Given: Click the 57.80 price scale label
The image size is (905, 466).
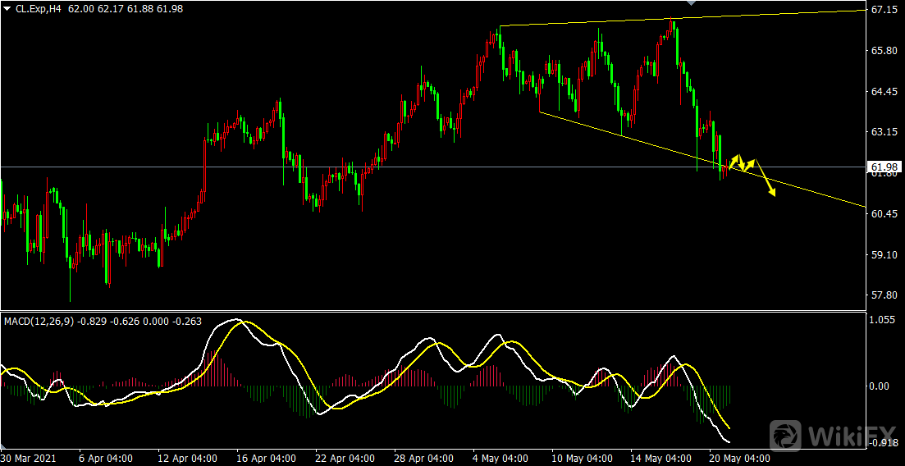Looking at the screenshot, I should (x=884, y=295).
